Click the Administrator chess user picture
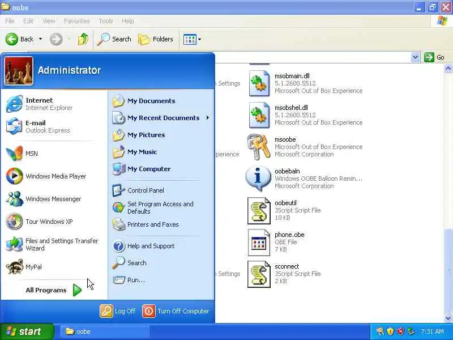Viewport: 453px width, 340px height. pos(19,71)
